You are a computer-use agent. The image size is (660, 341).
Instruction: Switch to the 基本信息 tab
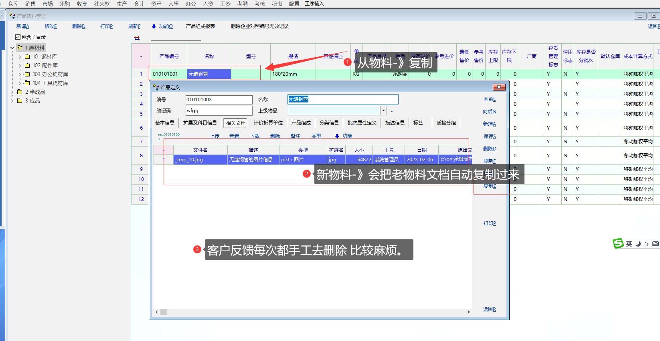(x=165, y=123)
